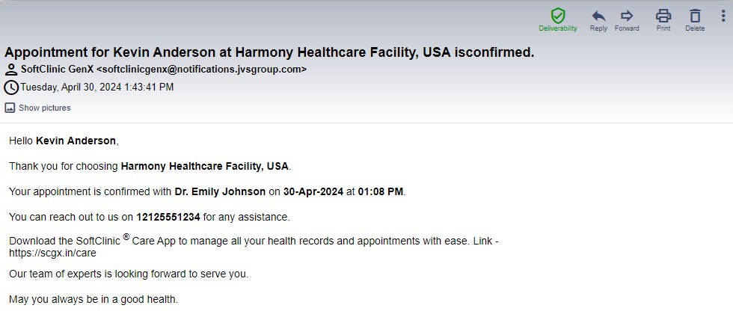Click the sender address softclinicgenx@notifications.jvsgroup.com
The width and height of the screenshot is (733, 323).
(201, 70)
